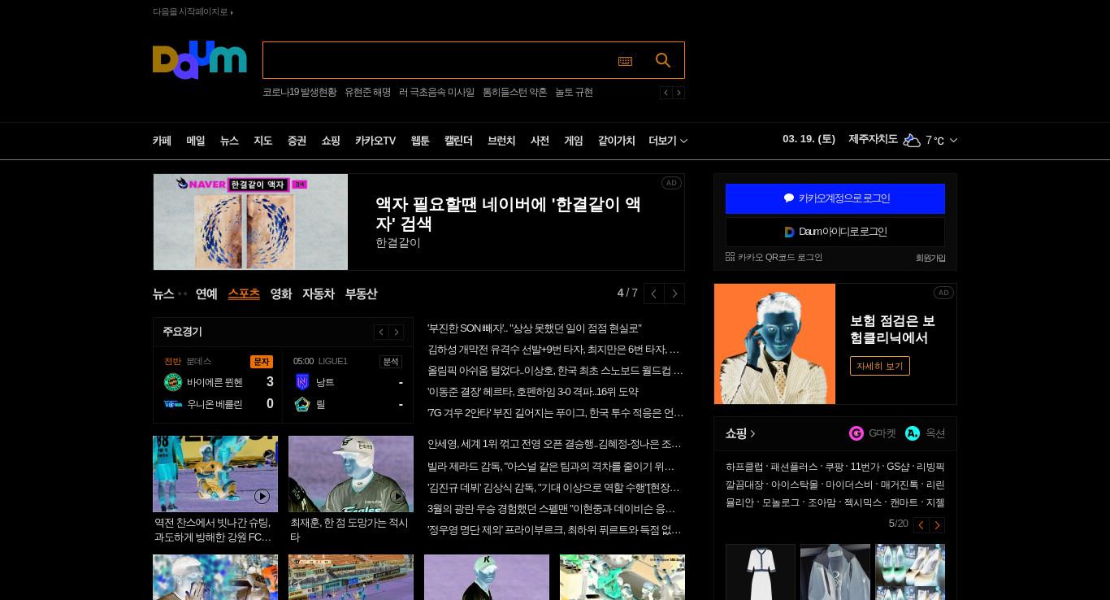The width and height of the screenshot is (1110, 600).
Task: Click the AD badge on insurance banner
Action: (943, 293)
